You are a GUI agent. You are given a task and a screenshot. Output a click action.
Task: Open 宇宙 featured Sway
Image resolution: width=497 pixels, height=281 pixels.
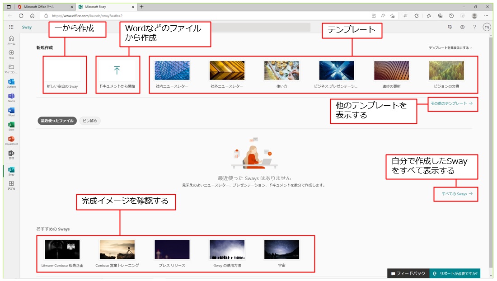[x=282, y=253]
